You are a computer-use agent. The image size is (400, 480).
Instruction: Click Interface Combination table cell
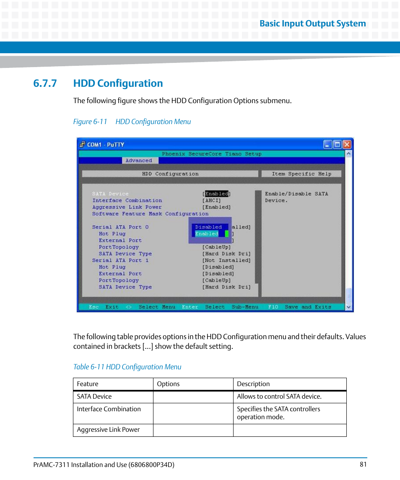[113, 413]
